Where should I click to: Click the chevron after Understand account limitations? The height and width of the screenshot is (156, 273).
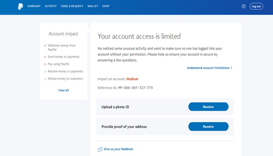[x=231, y=68]
